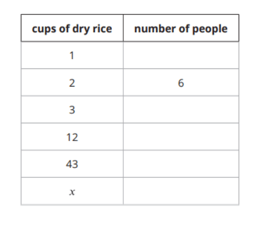This screenshot has width=279, height=231.
Task: Click empty people cell for 43 cups
Action: coord(181,164)
